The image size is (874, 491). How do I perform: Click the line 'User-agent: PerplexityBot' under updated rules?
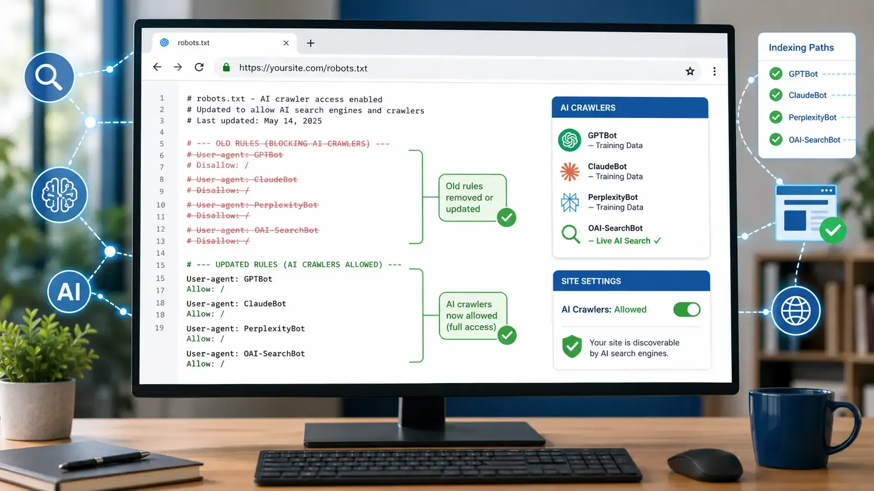pos(246,328)
